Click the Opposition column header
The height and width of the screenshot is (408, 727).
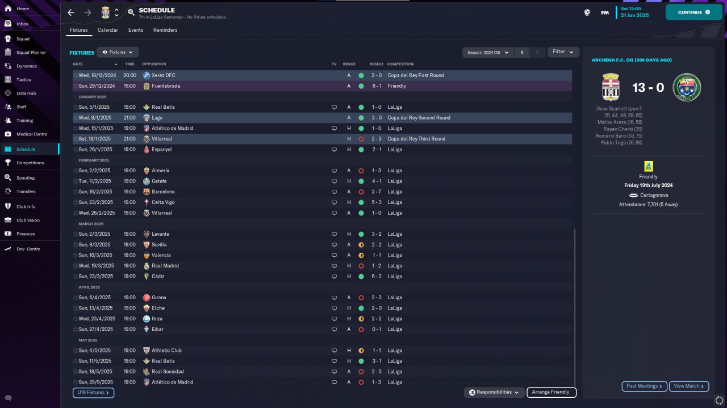(154, 64)
